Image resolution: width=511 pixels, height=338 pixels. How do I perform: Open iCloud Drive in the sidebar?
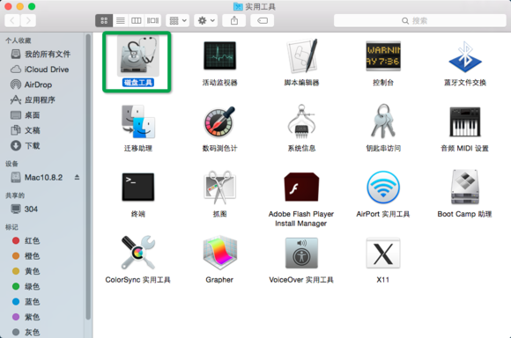(41, 70)
